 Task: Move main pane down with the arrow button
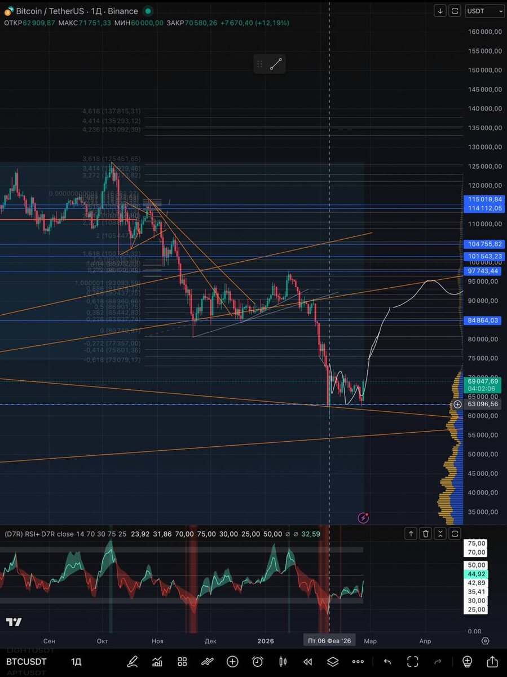pyautogui.click(x=440, y=11)
